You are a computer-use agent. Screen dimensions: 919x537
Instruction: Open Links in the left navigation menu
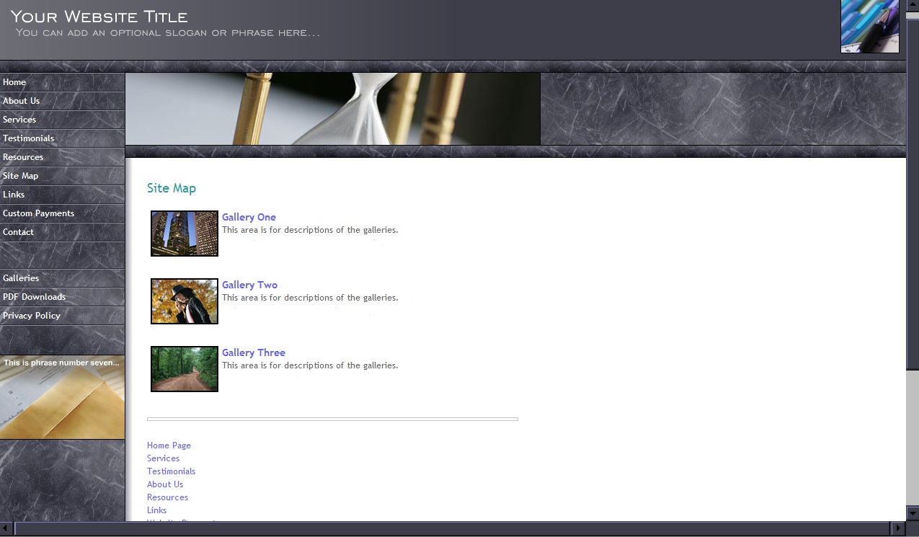[x=62, y=195]
